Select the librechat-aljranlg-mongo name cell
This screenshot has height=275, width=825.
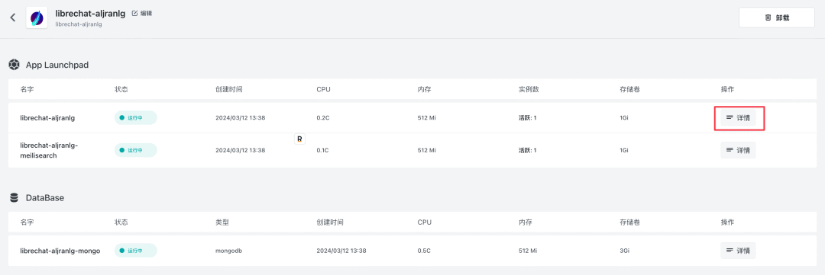[x=60, y=251]
